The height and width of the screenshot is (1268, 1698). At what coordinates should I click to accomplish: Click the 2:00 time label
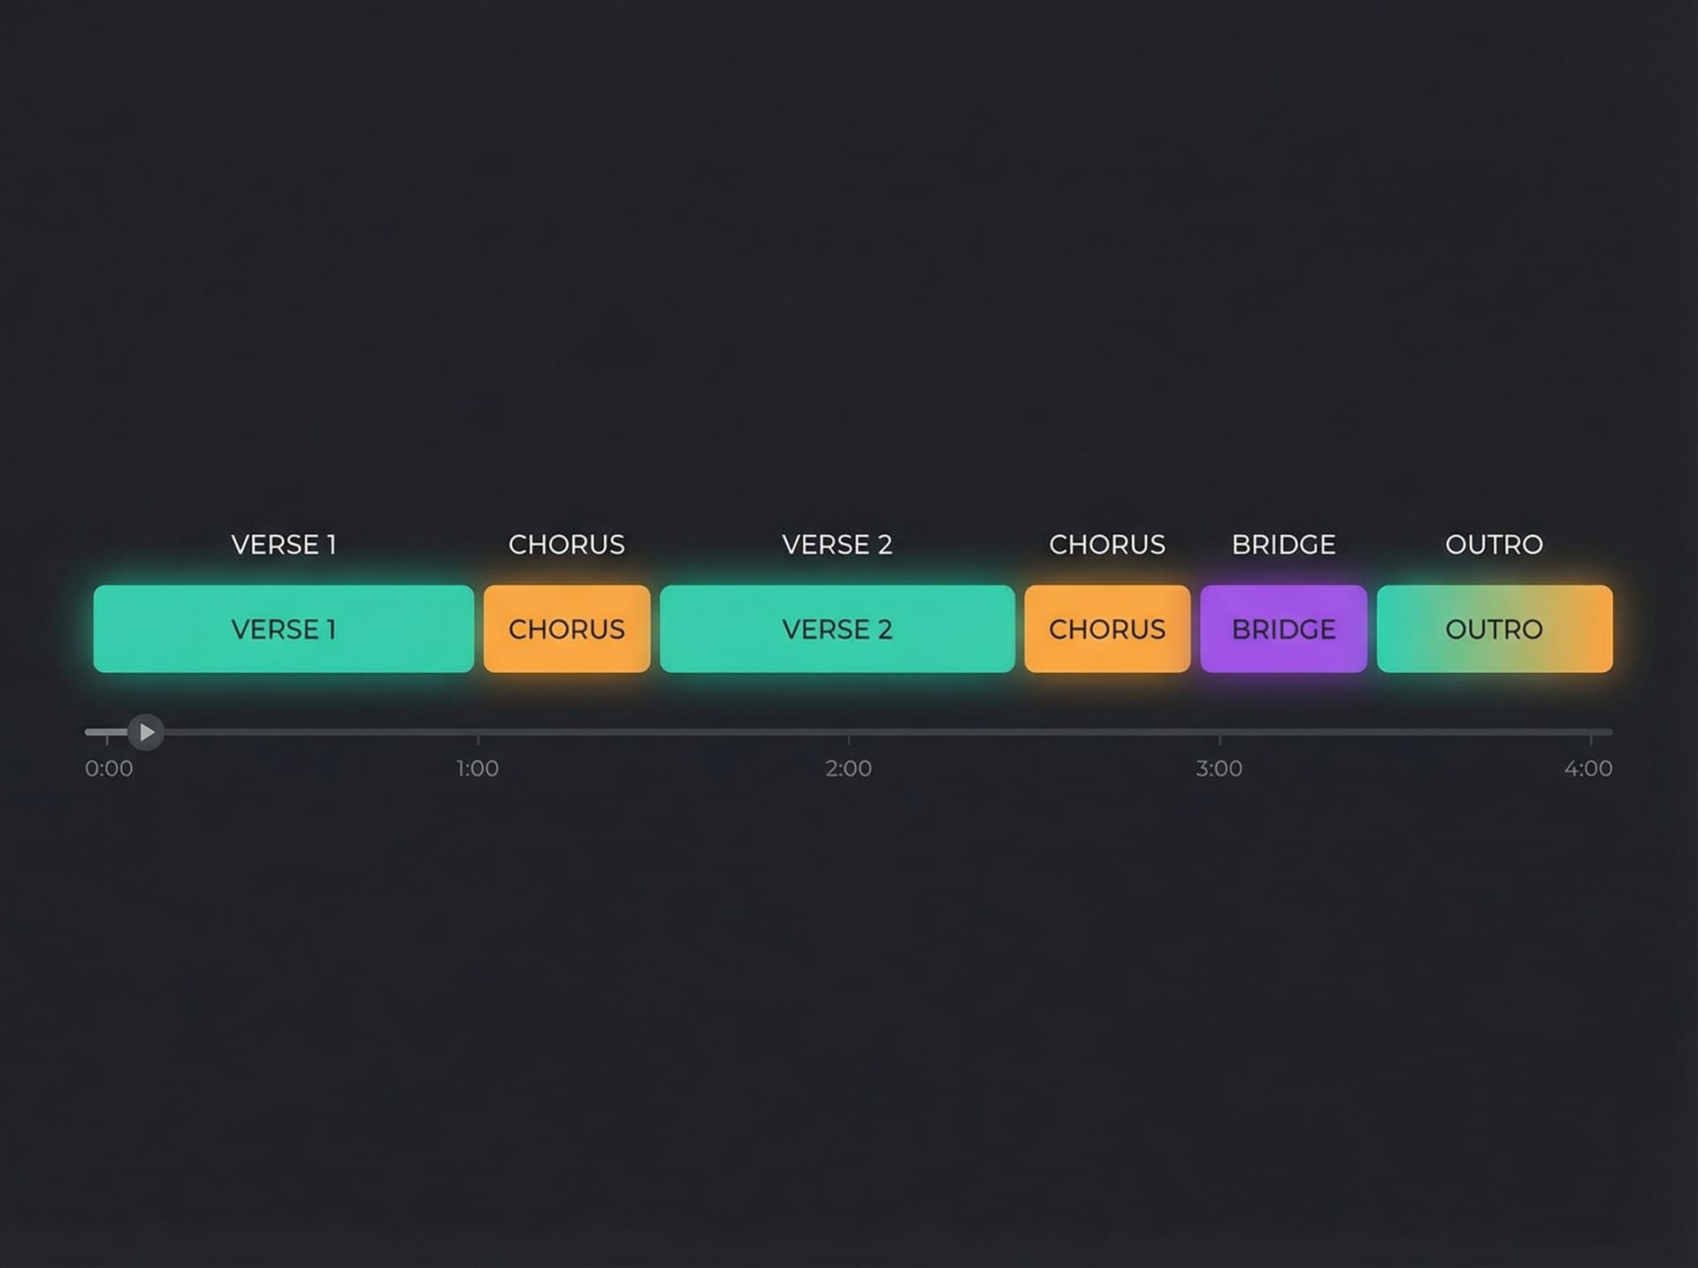point(848,768)
